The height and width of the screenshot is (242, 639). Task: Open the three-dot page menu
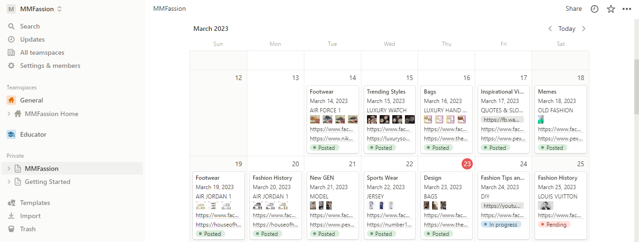(627, 9)
